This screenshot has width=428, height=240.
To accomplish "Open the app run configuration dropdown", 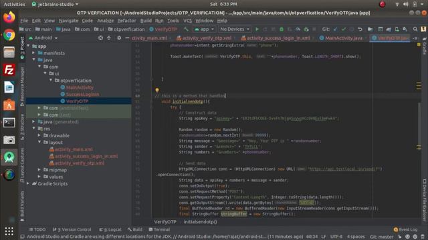I will pos(204,29).
